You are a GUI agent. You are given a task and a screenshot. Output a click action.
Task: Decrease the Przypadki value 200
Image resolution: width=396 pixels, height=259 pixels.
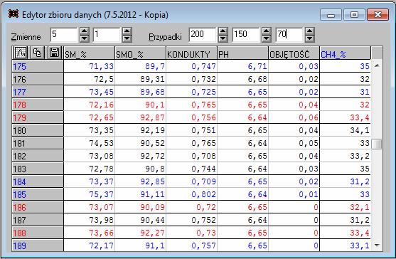223,38
